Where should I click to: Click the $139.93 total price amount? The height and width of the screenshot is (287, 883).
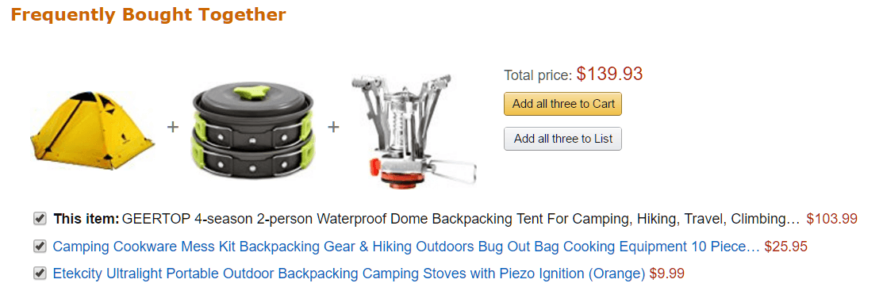point(609,74)
